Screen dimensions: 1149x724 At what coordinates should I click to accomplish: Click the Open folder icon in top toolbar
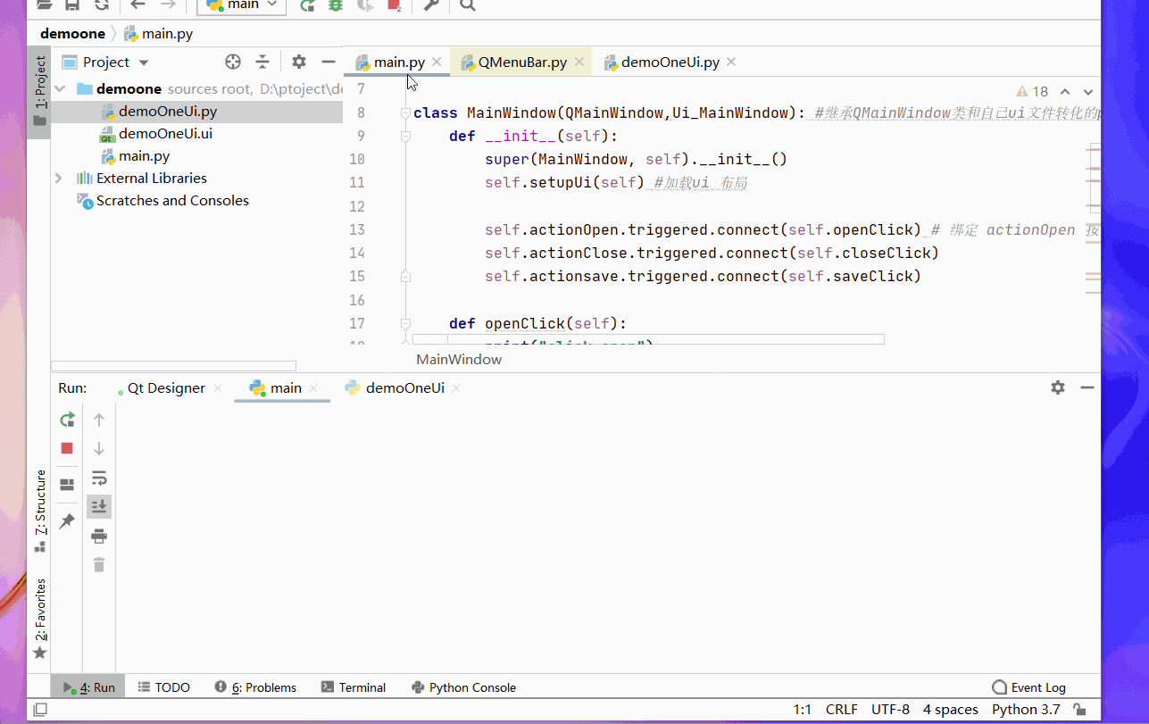click(x=44, y=4)
